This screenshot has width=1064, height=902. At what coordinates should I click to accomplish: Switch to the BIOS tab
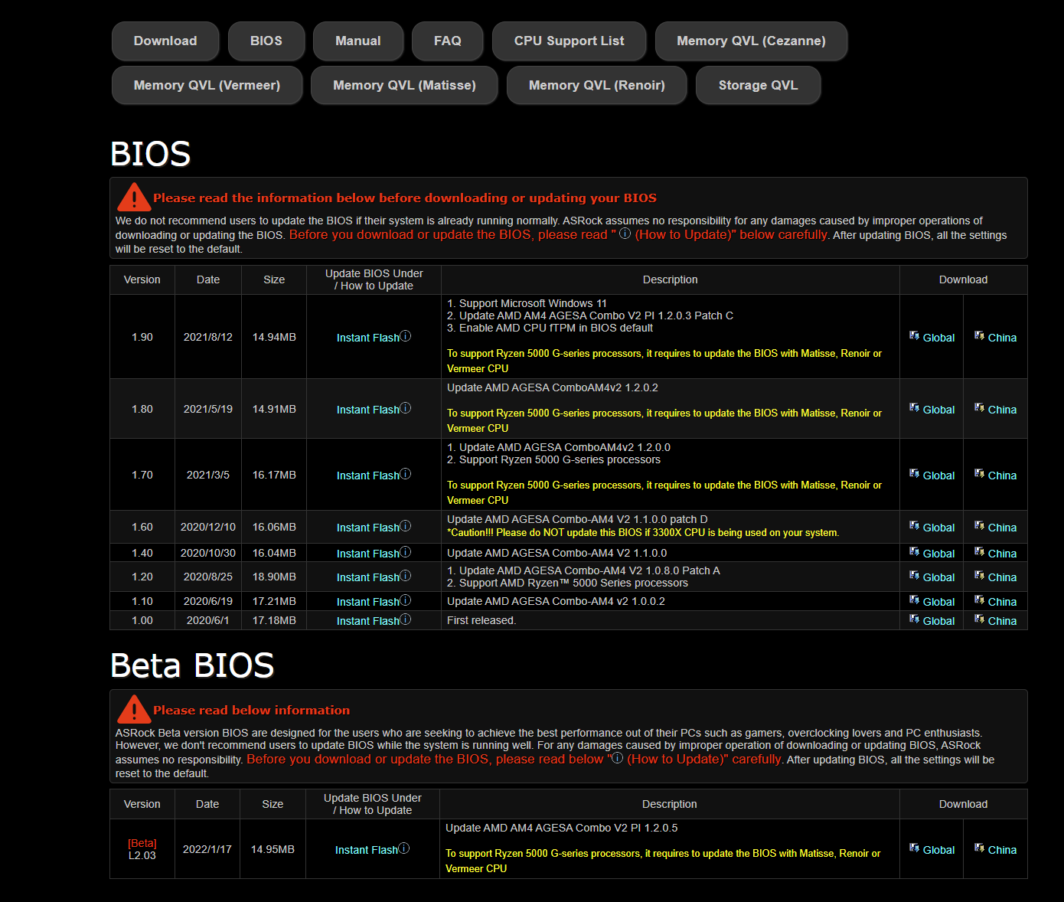[x=266, y=41]
